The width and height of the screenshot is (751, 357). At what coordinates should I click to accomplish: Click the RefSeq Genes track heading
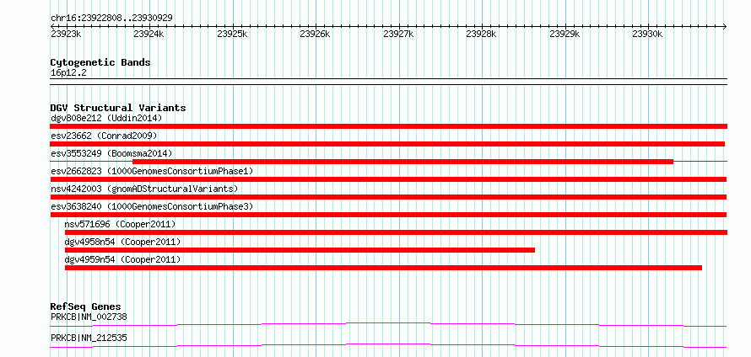point(86,306)
